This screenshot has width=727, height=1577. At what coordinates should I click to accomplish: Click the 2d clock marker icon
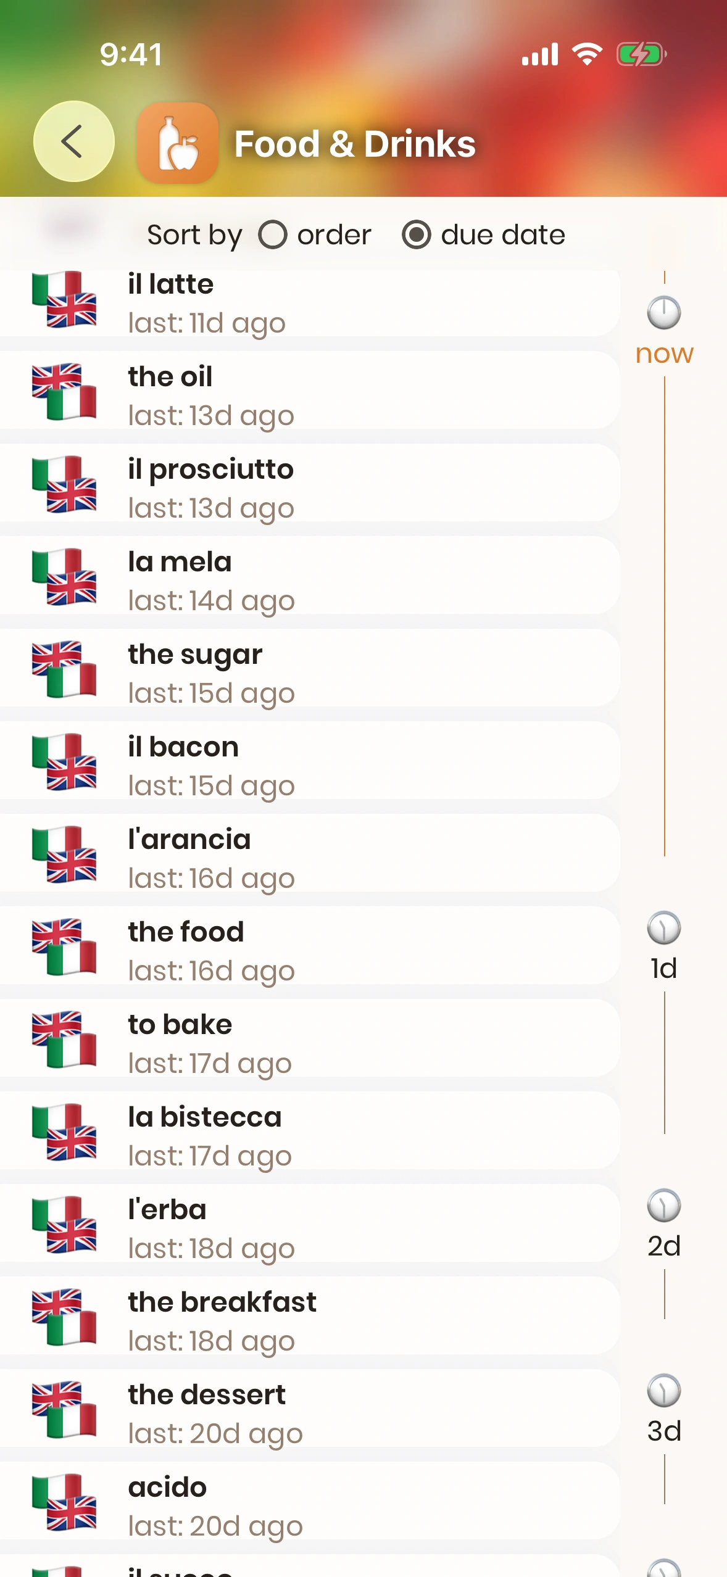click(664, 1206)
